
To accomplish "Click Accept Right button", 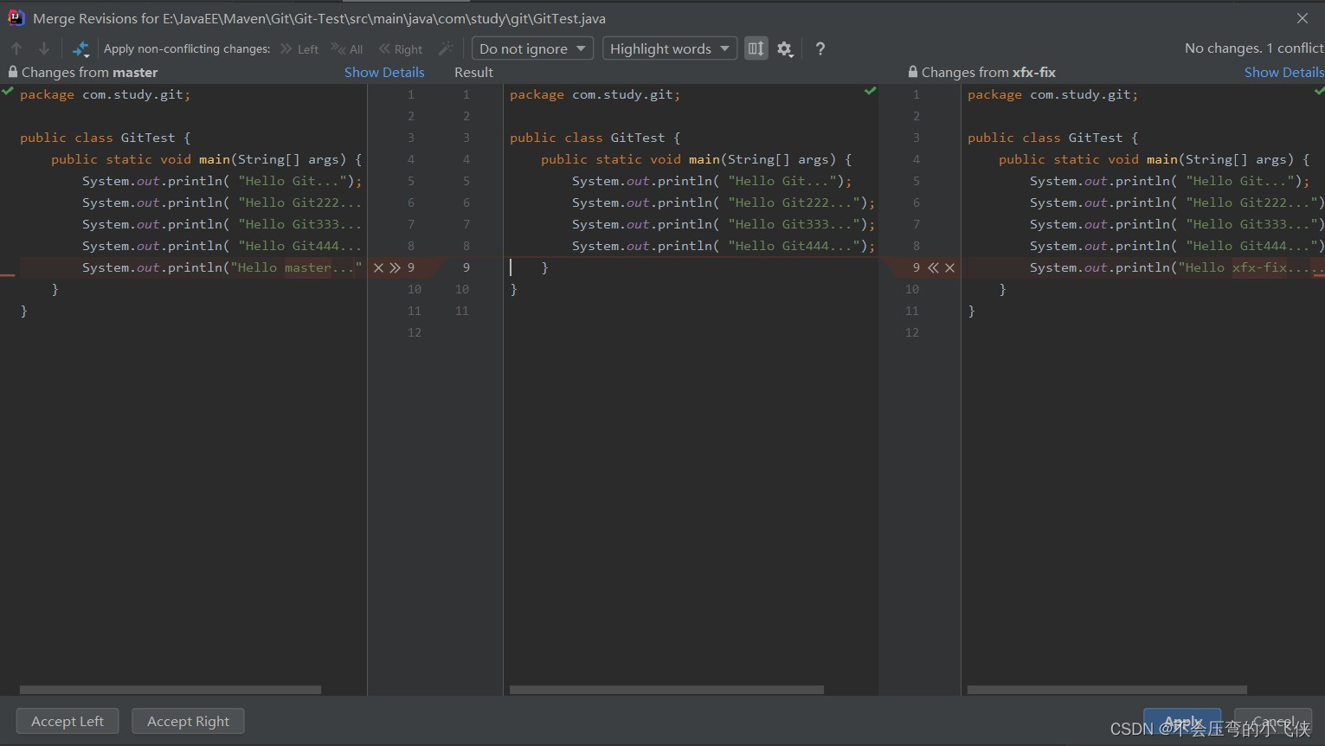I will 188,721.
